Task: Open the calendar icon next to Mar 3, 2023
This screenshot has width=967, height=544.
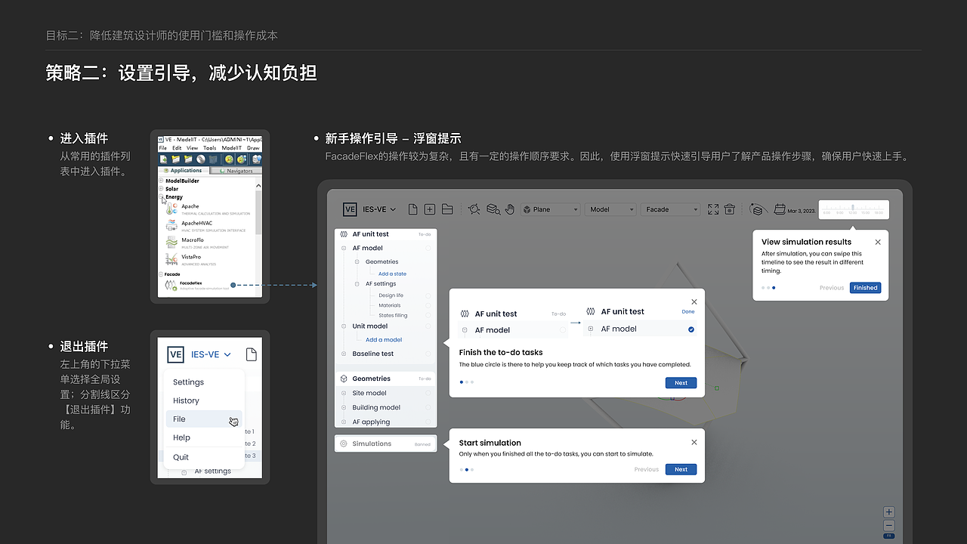Action: point(780,209)
